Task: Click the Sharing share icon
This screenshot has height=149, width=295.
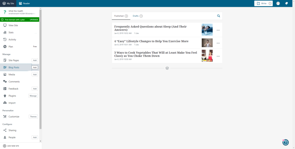Action: click(5, 130)
